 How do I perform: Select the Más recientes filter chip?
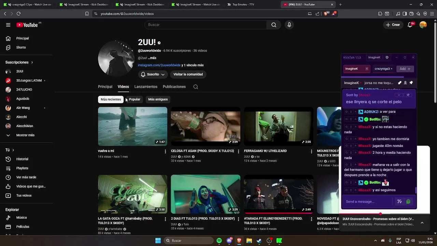coord(111,99)
